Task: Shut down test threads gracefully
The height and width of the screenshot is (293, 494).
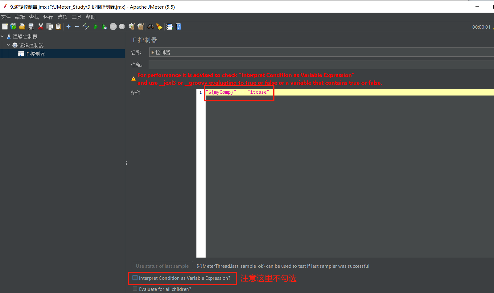Action: [122, 27]
